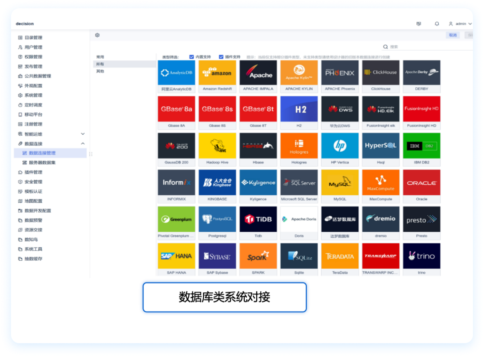Viewport: 484px width, 357px height.
Task: Click the gear icon above the type list
Action: pos(97,35)
